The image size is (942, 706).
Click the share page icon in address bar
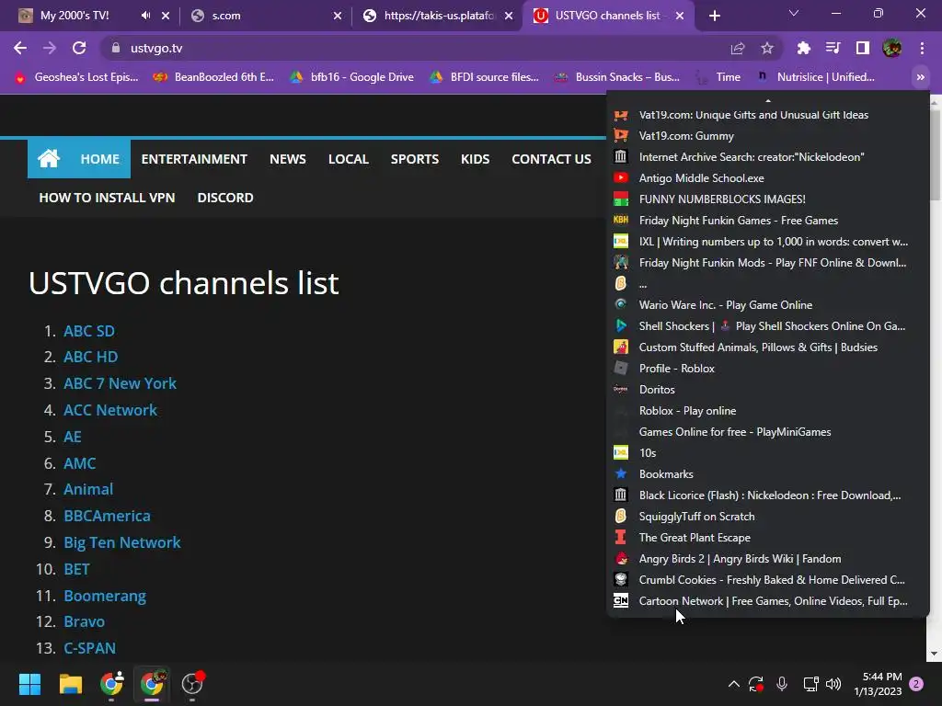738,49
